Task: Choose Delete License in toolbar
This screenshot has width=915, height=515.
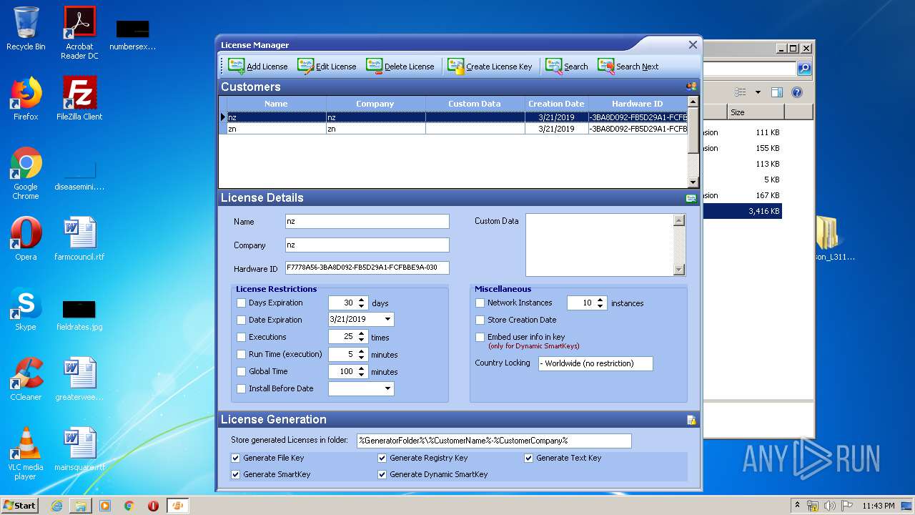Action: pyautogui.click(x=400, y=67)
